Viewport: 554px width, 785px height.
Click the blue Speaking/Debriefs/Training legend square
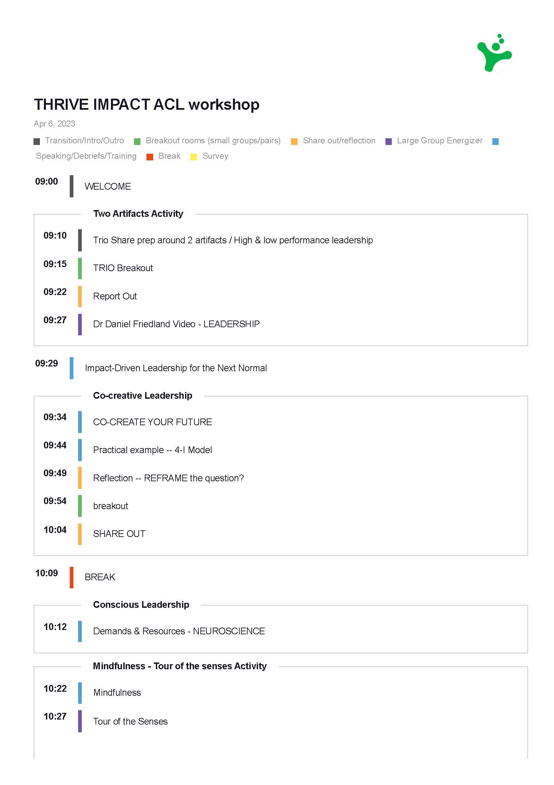(495, 141)
